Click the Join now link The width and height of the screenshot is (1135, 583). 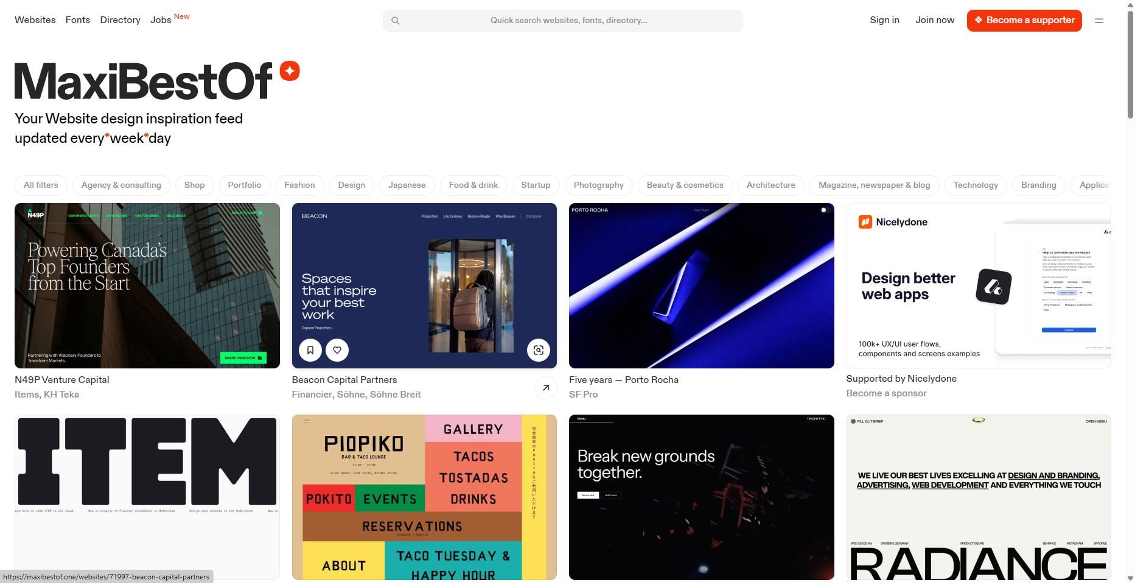coord(935,20)
